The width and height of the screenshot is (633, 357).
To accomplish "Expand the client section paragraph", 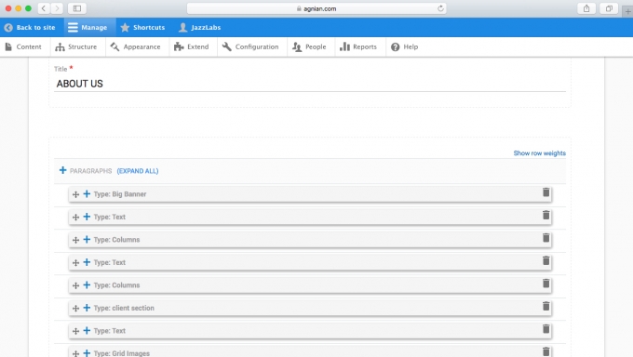I will (87, 308).
